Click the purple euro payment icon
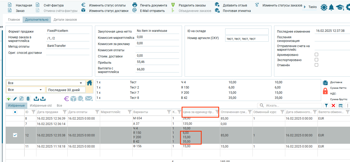The width and height of the screenshot is (350, 162). coord(67,99)
